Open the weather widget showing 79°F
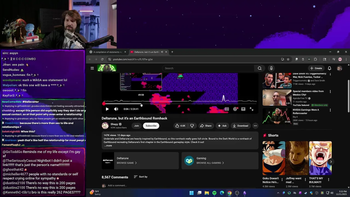The height and width of the screenshot is (197, 350). pyautogui.click(x=95, y=193)
